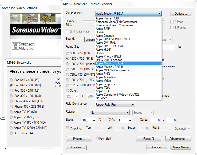The image size is (197, 155).
Task: Enable the 2-Pass checkbox
Action: 172,22
